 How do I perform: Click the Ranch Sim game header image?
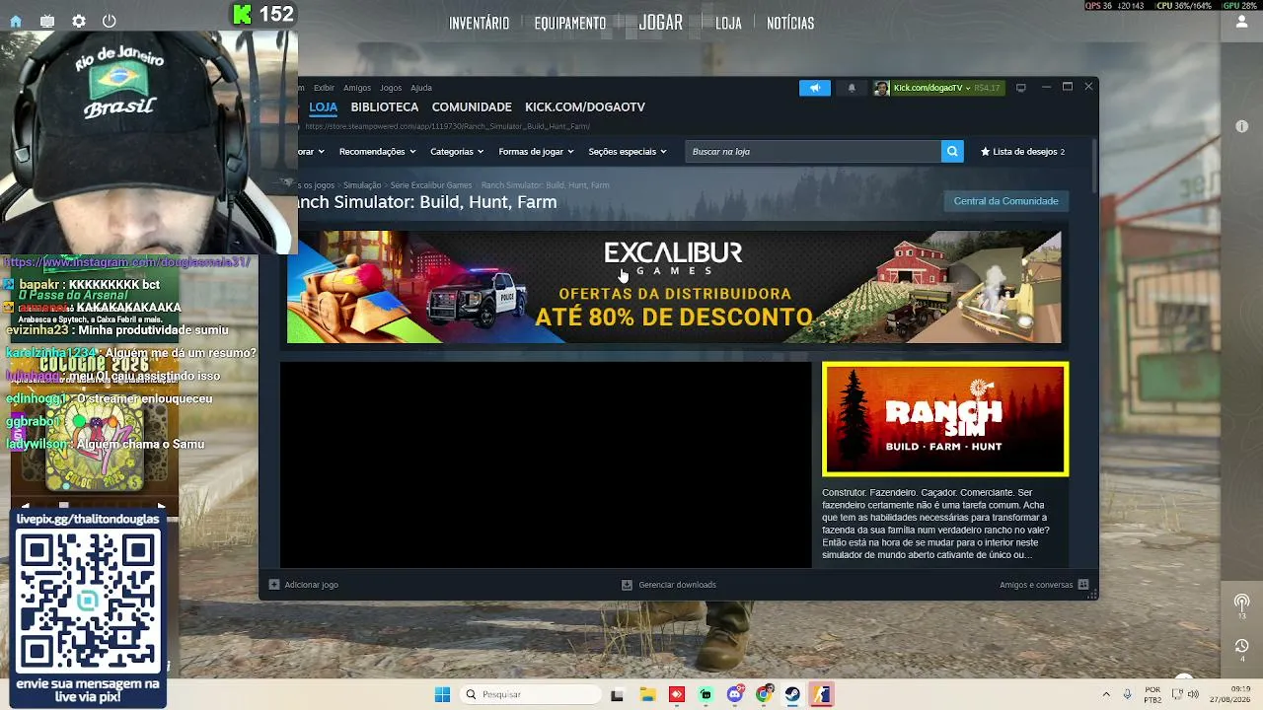pyautogui.click(x=945, y=419)
